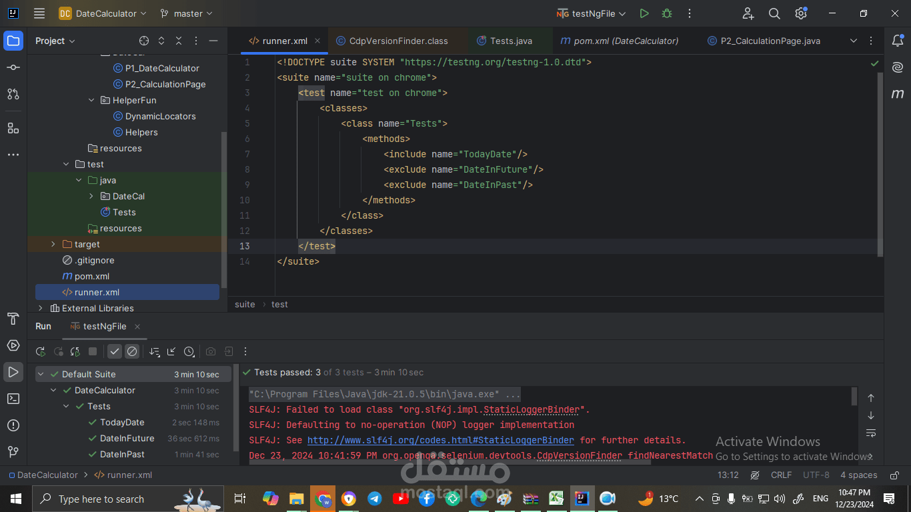The height and width of the screenshot is (512, 911).
Task: Click the green Run testNgFile button
Action: pyautogui.click(x=644, y=13)
